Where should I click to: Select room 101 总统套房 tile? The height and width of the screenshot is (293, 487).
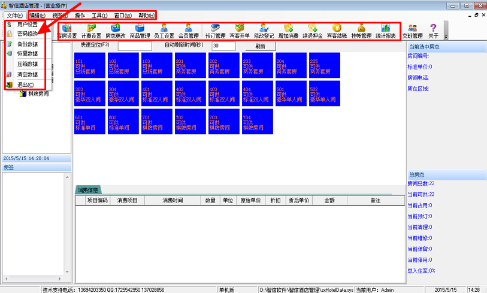coord(90,65)
